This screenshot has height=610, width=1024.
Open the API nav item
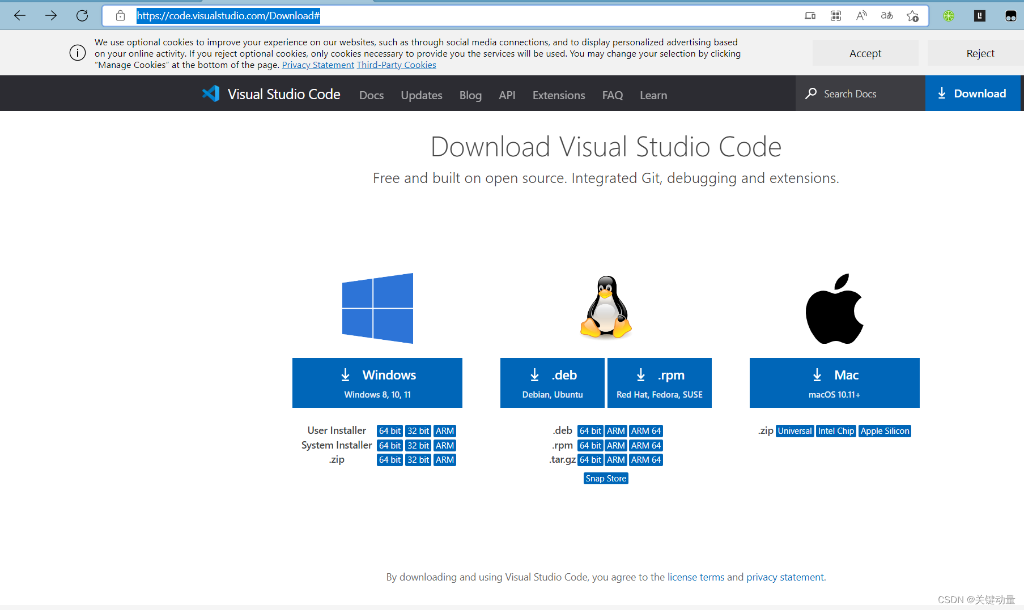(507, 95)
